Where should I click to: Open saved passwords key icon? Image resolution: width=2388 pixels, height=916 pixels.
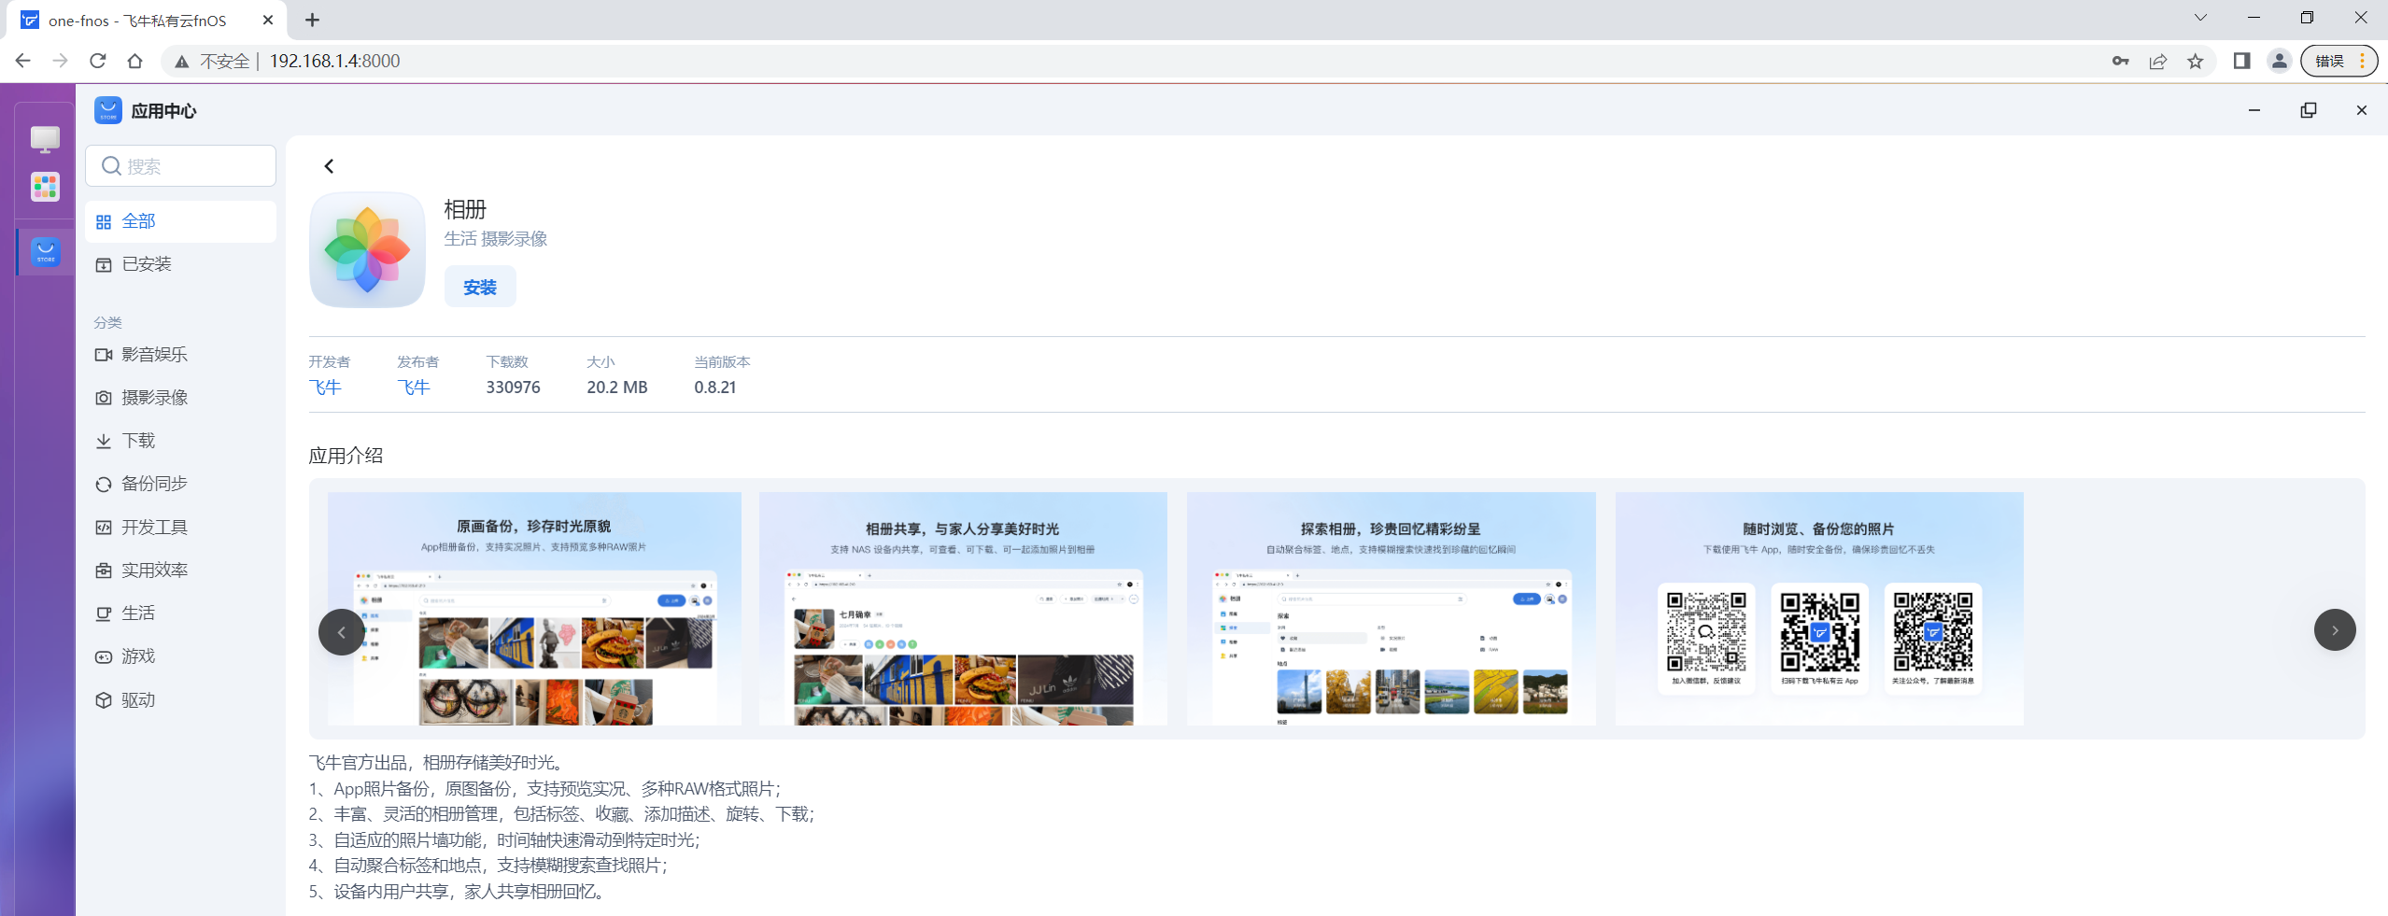click(2121, 61)
